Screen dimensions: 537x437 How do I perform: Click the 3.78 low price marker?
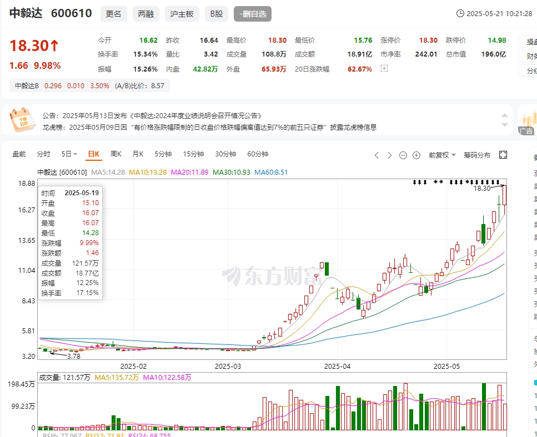coord(74,356)
